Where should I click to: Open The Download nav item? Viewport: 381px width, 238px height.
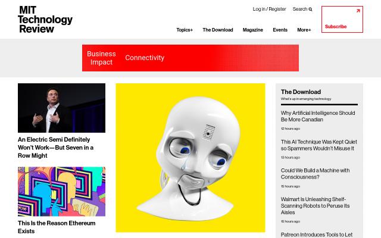218,30
